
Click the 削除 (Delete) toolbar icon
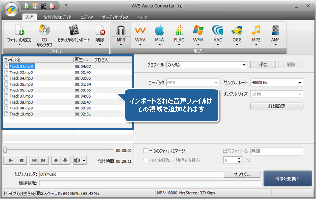point(100,31)
